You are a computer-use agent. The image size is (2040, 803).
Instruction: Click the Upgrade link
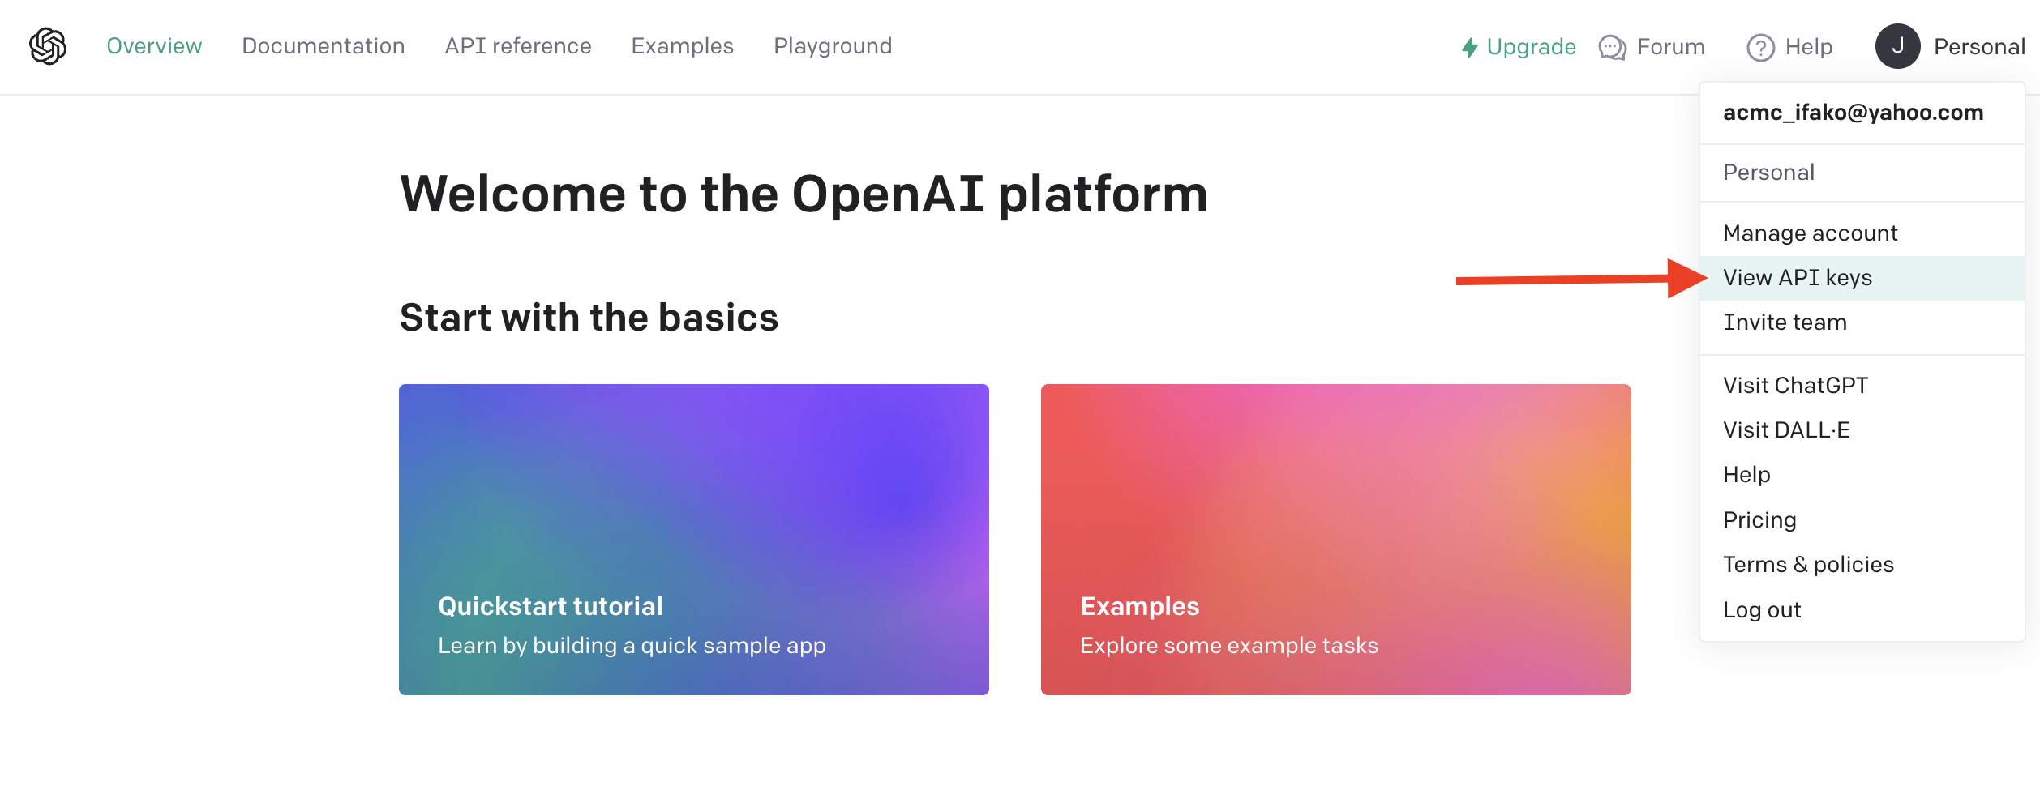pos(1531,47)
